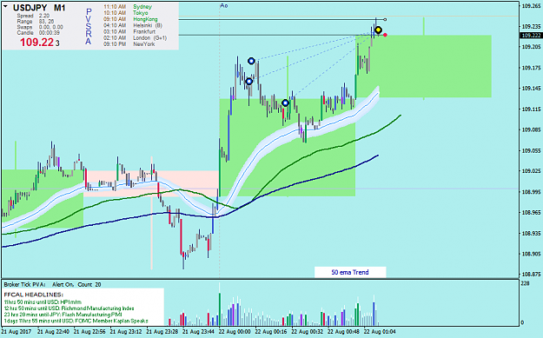Click the 109.222 current price tag
This screenshot has width=543, height=338.
[531, 36]
